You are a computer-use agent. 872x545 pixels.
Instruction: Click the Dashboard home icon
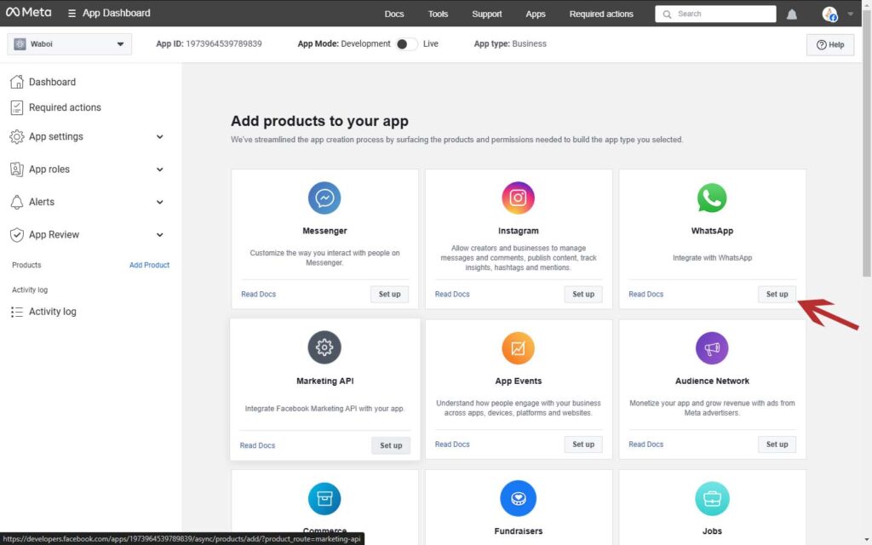point(17,82)
